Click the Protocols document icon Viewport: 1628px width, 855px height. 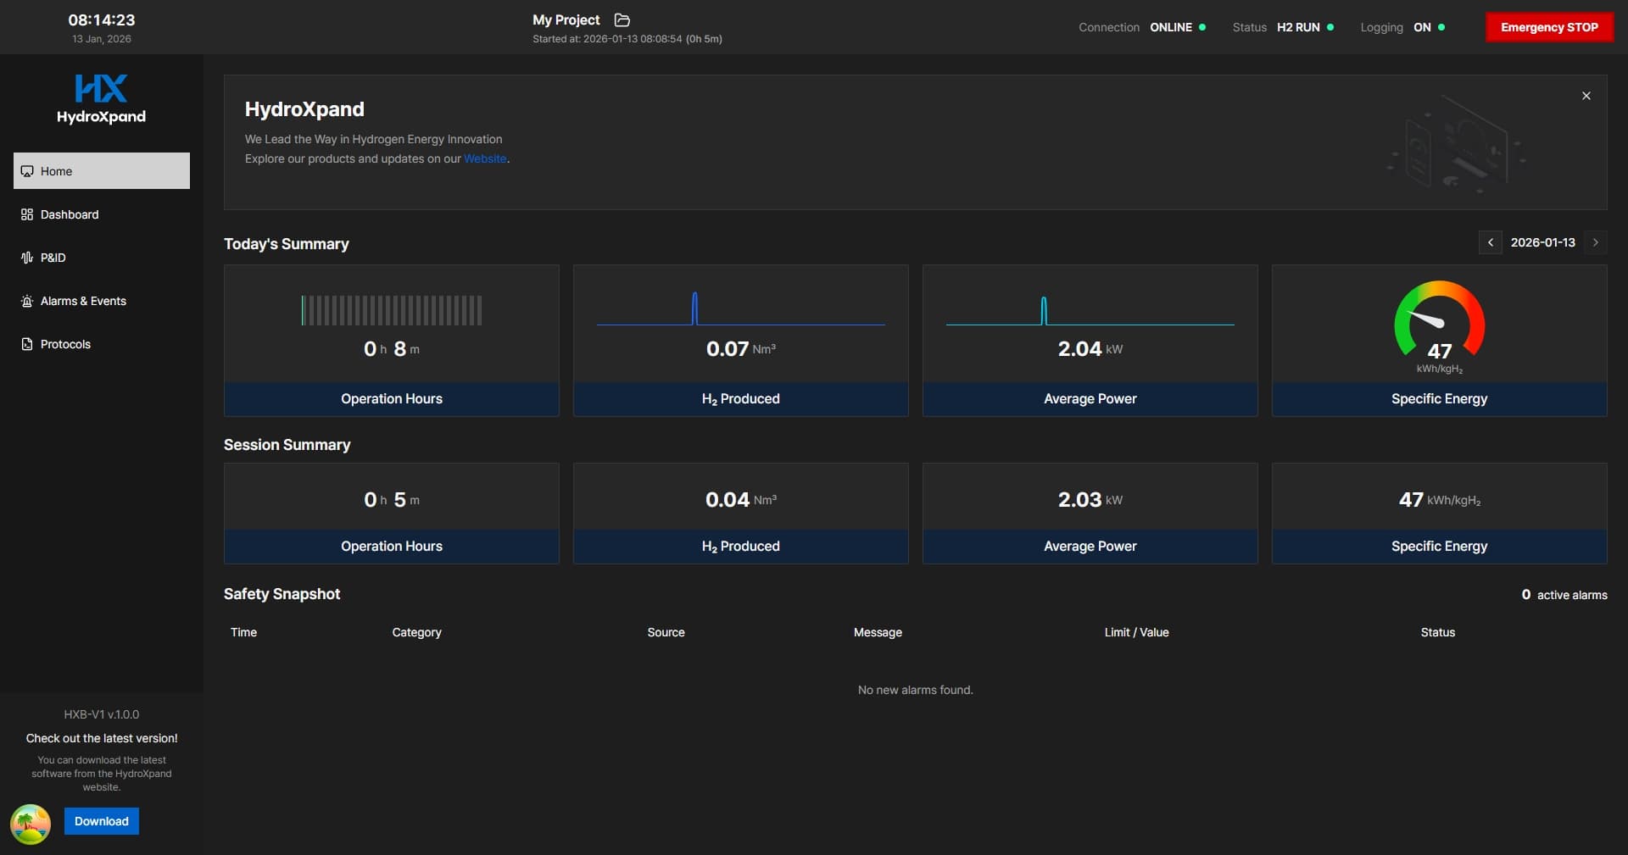[x=27, y=344]
